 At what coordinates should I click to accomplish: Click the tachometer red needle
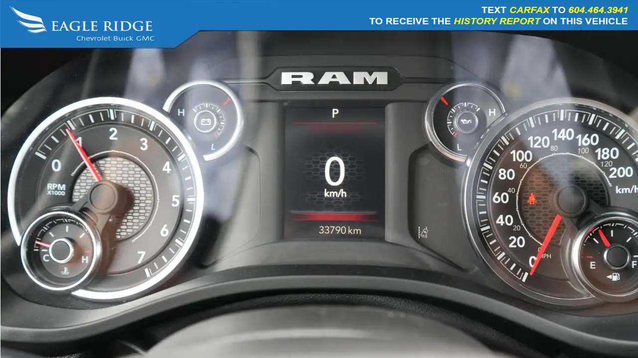tap(84, 156)
